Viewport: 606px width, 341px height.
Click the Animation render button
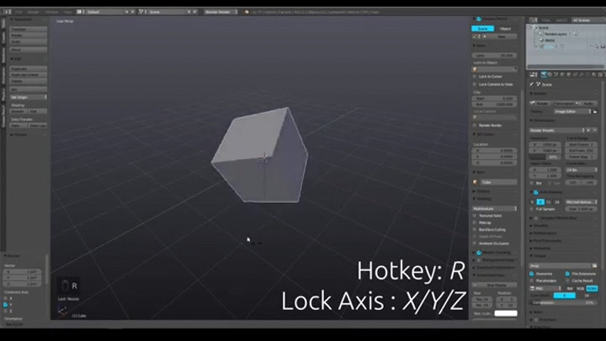point(562,103)
